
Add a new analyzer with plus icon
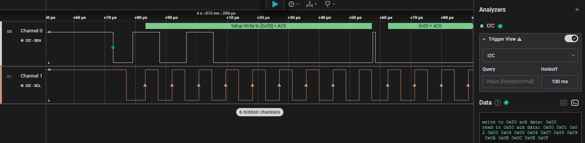click(577, 10)
